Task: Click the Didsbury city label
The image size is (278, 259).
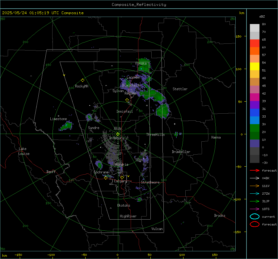Action: coord(116,138)
